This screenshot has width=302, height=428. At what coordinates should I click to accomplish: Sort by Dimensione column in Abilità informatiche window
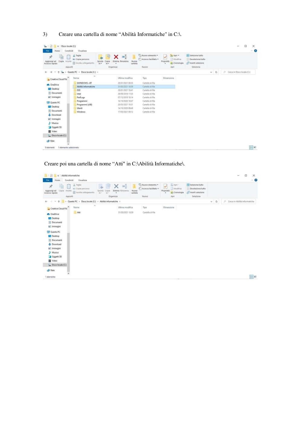[x=169, y=207]
